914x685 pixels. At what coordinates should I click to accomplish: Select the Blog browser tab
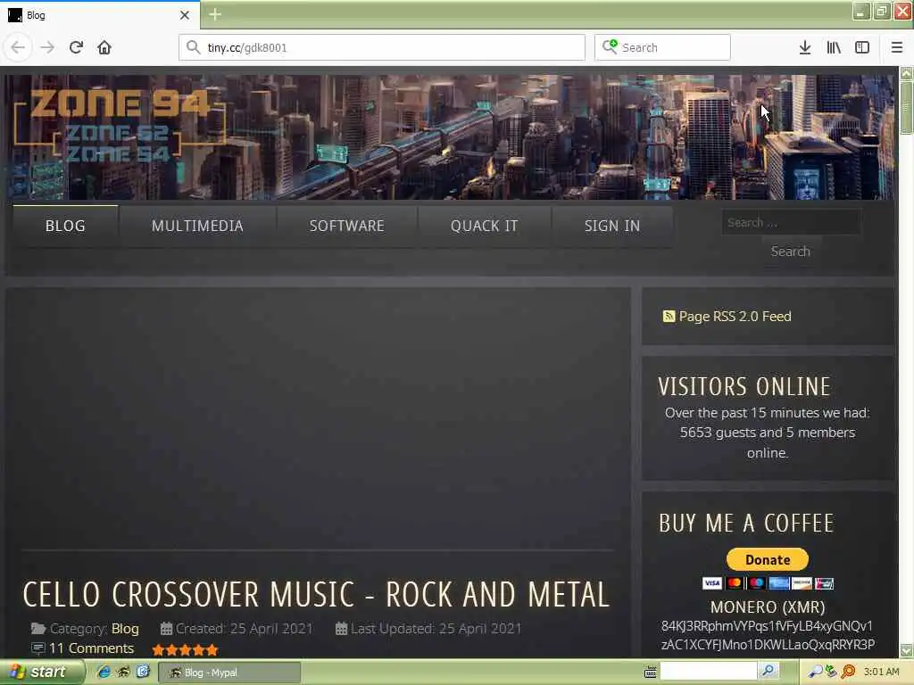tap(100, 15)
